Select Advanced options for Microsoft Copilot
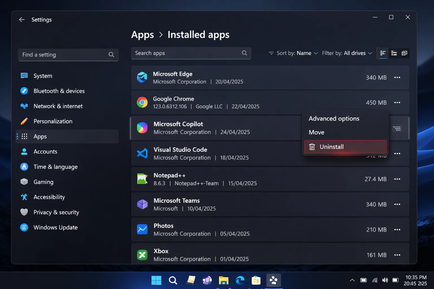434x289 pixels. click(x=334, y=118)
